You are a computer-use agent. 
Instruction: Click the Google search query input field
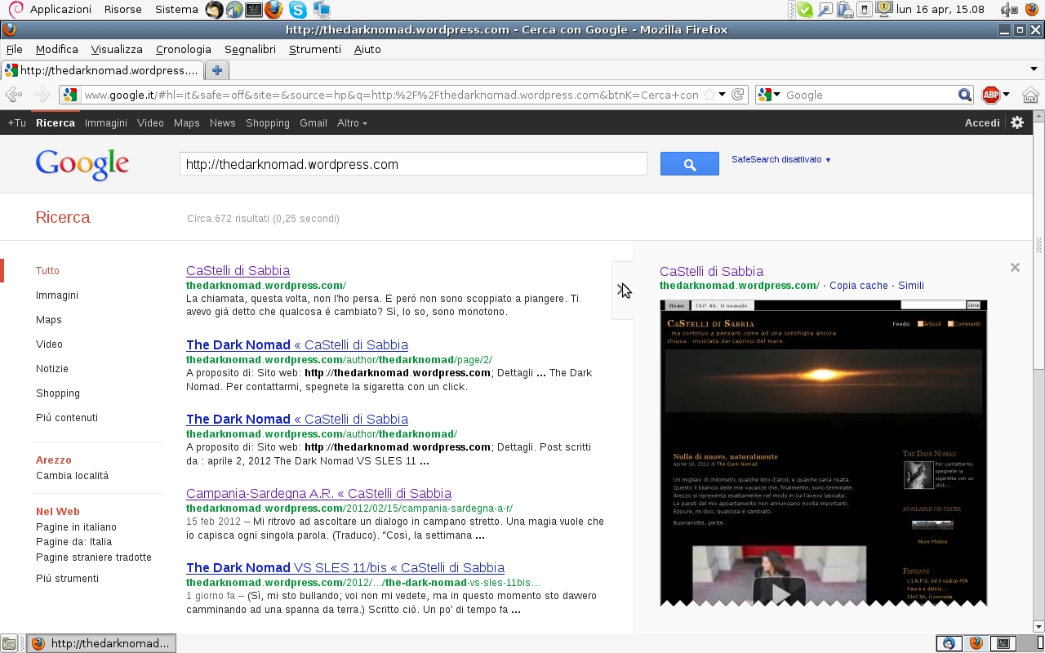(x=413, y=164)
